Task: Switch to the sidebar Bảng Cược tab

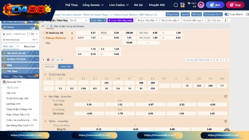Action: (30, 46)
